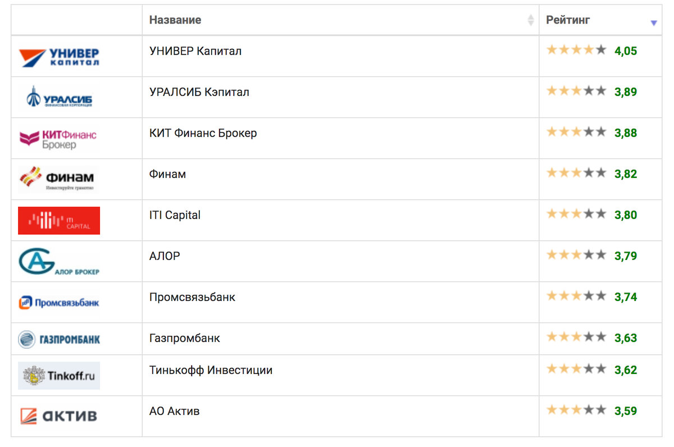Screen dimensions: 674x447
Task: Open the АО Актив name link
Action: (x=174, y=411)
